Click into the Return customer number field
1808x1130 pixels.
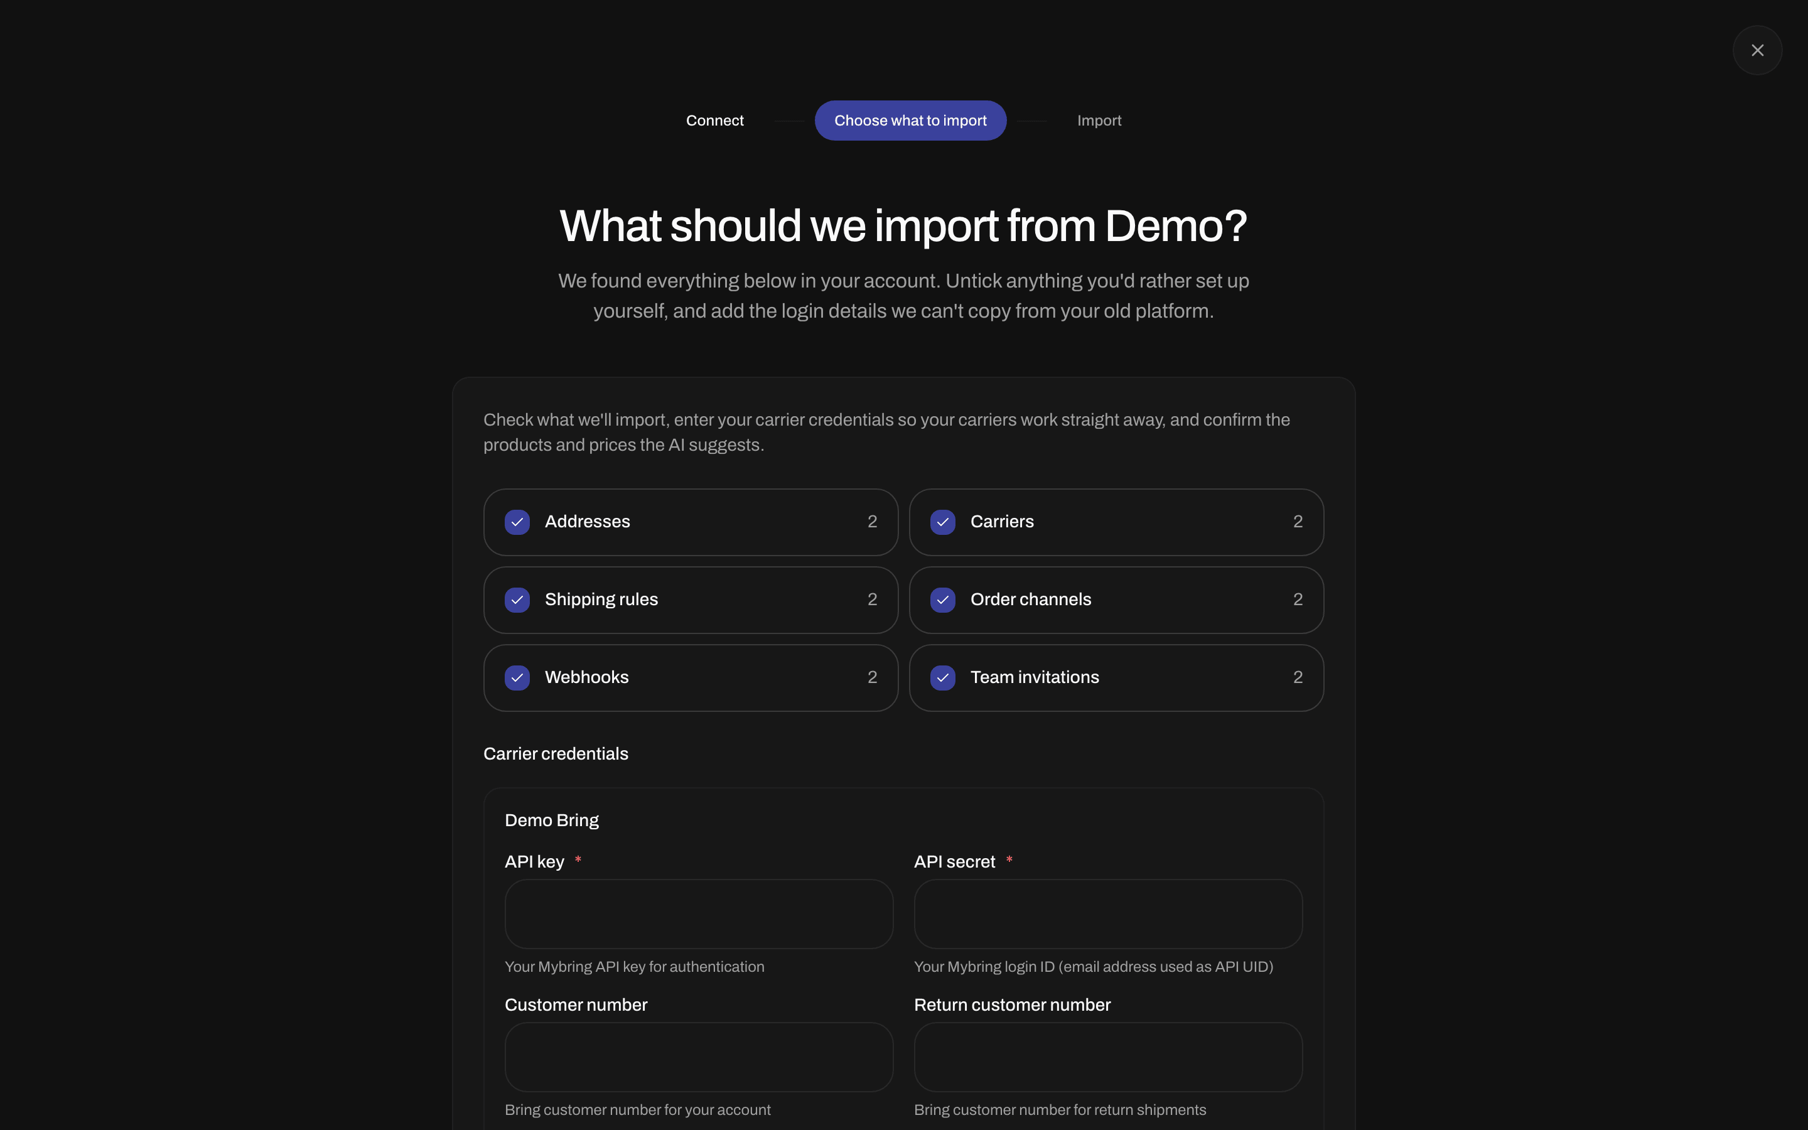(x=1108, y=1057)
